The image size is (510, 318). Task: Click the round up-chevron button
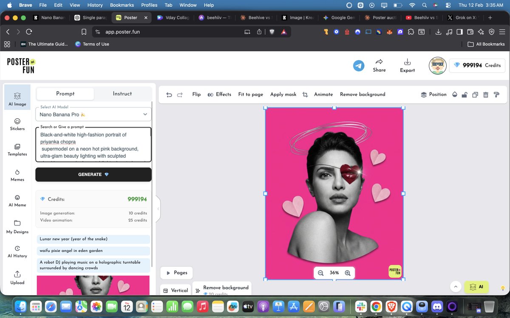[x=456, y=287]
